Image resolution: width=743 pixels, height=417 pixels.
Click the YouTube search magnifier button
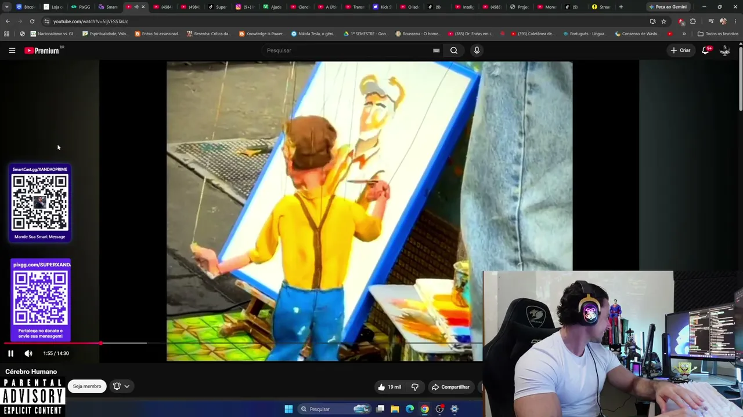click(x=454, y=50)
